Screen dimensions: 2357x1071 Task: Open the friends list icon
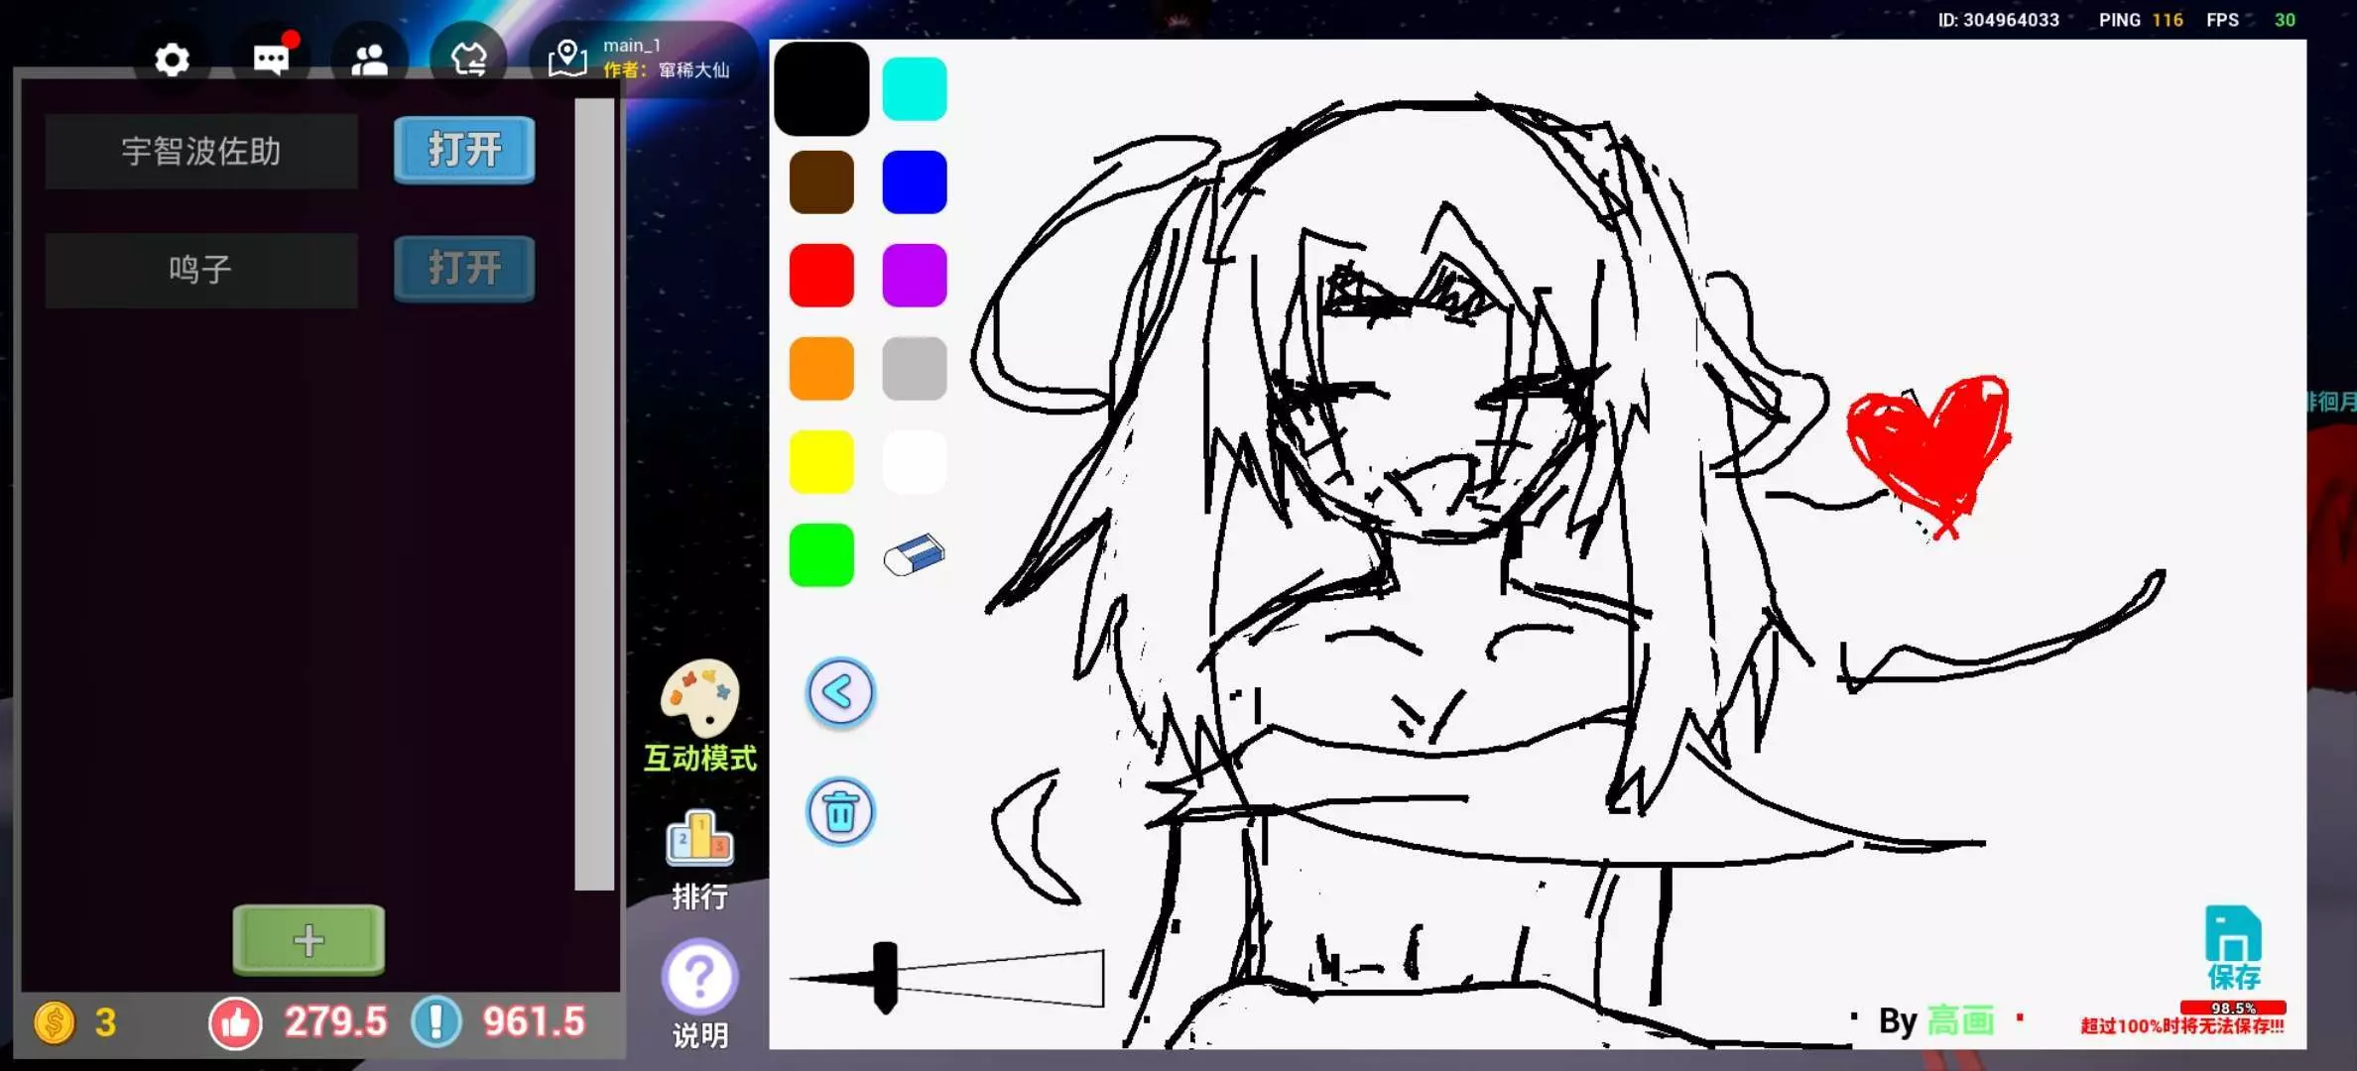[x=369, y=60]
